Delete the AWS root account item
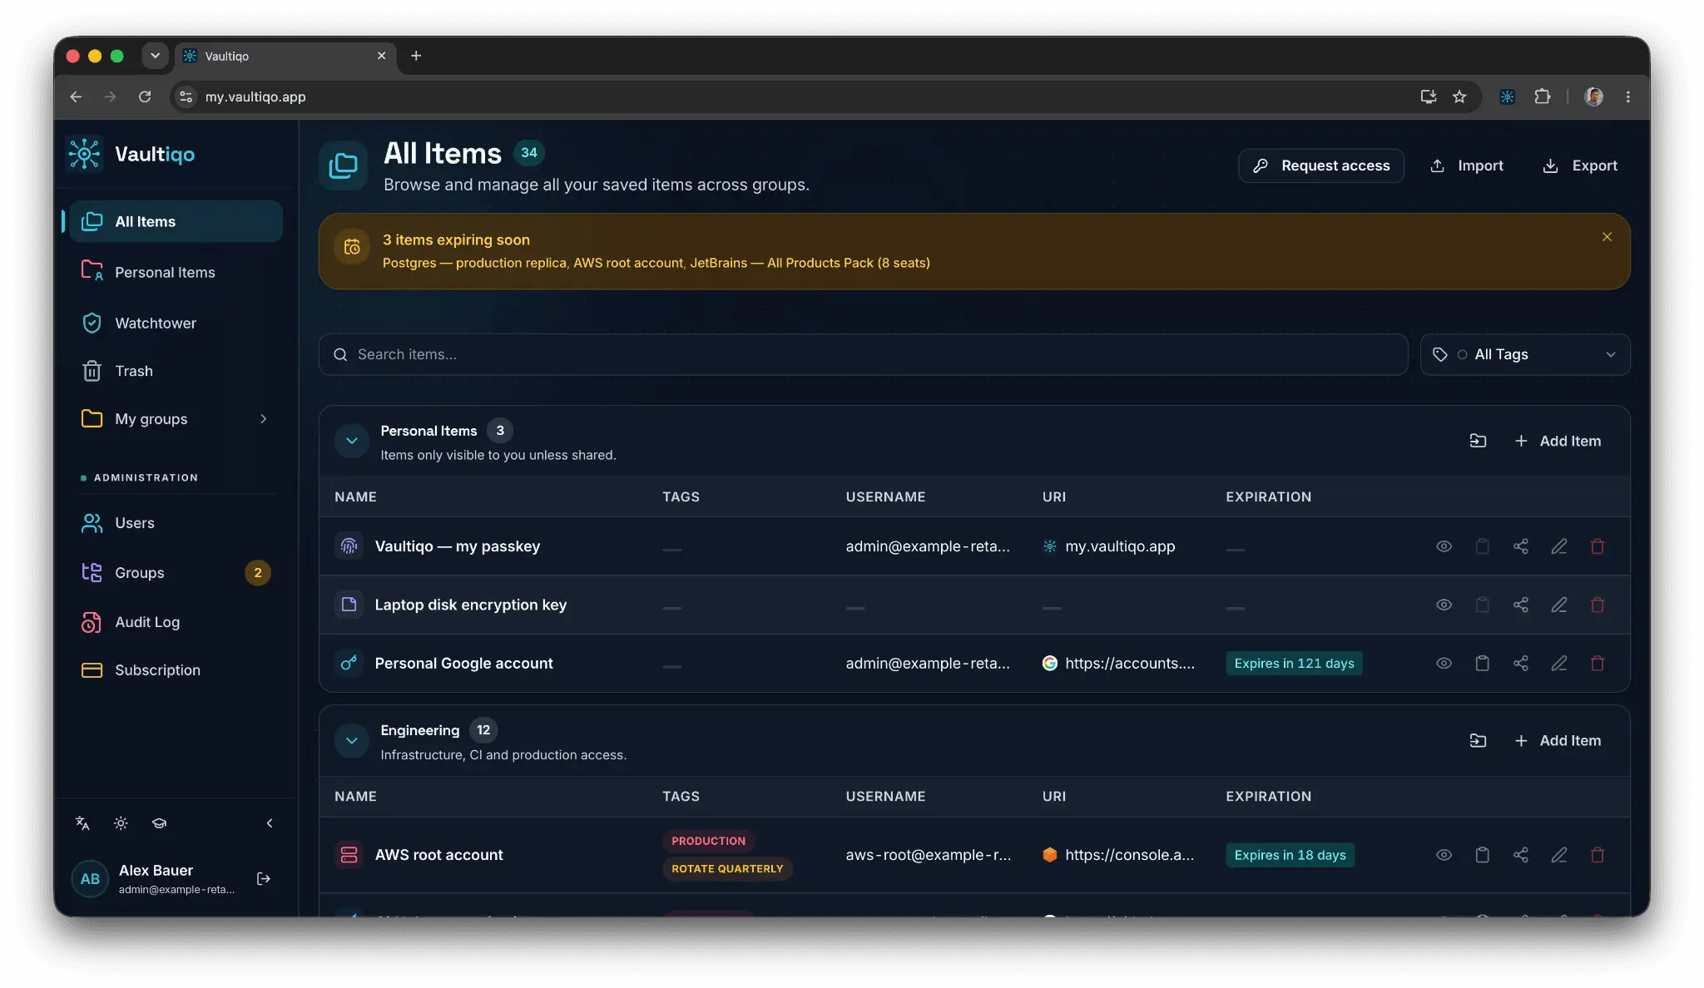1704x988 pixels. [x=1597, y=855]
